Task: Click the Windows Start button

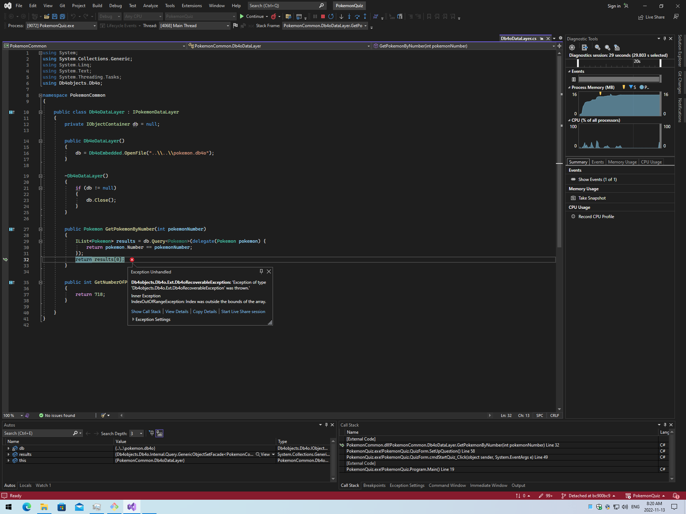Action: [x=9, y=507]
